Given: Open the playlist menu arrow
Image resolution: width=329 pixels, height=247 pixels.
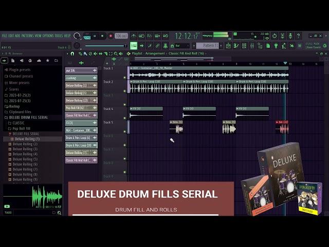Looking at the screenshot, I should pyautogui.click(x=67, y=54).
